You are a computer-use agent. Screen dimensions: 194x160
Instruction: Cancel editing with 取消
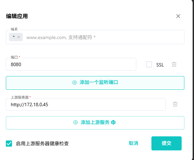click(x=133, y=143)
